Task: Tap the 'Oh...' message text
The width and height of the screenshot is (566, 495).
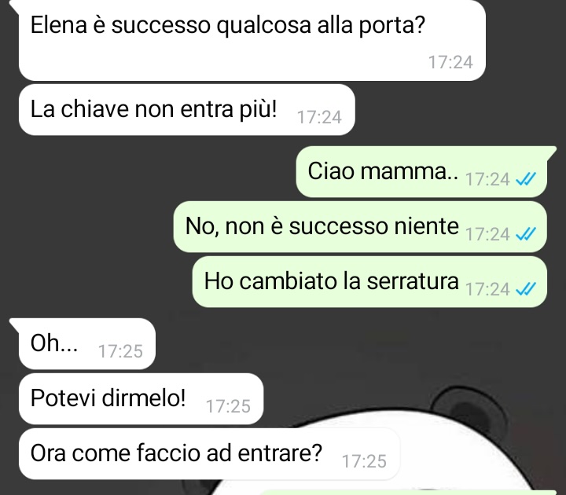Action: (54, 343)
